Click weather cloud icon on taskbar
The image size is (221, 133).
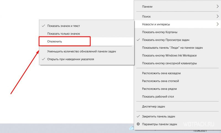[x=131, y=128]
